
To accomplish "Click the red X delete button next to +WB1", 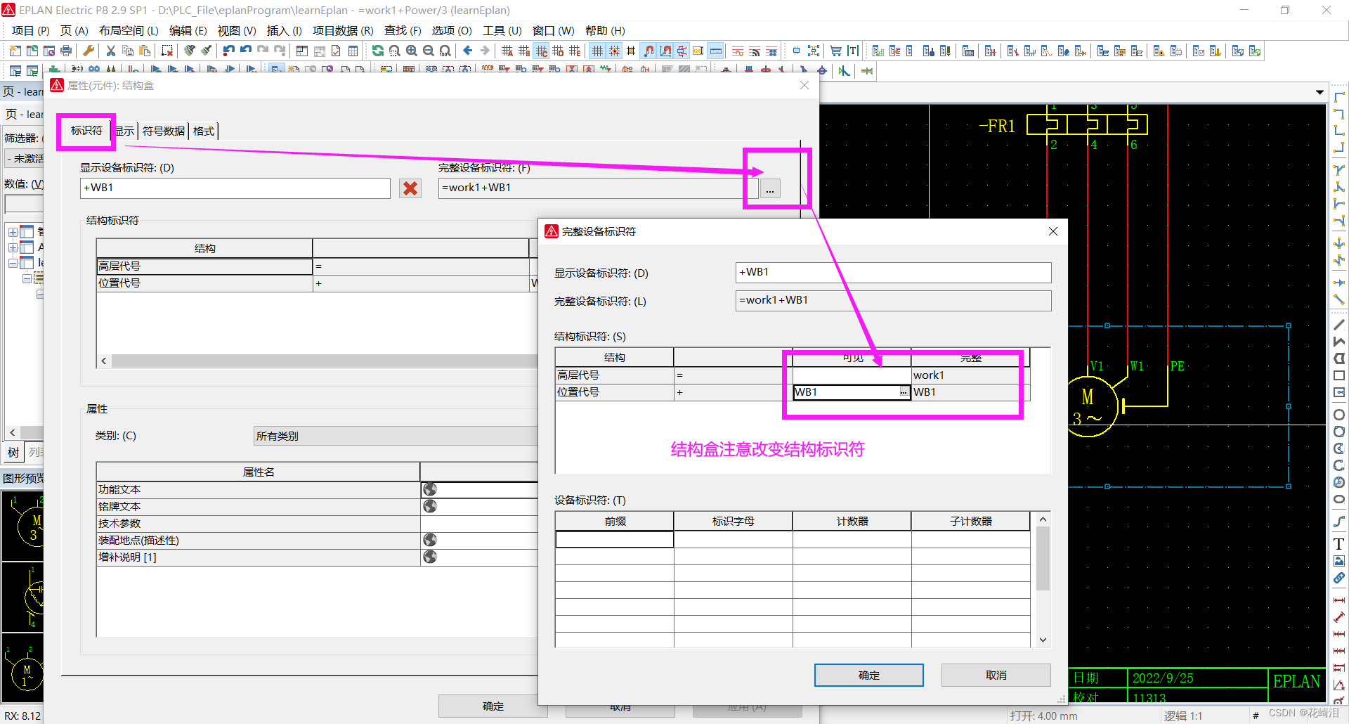I will click(x=410, y=188).
